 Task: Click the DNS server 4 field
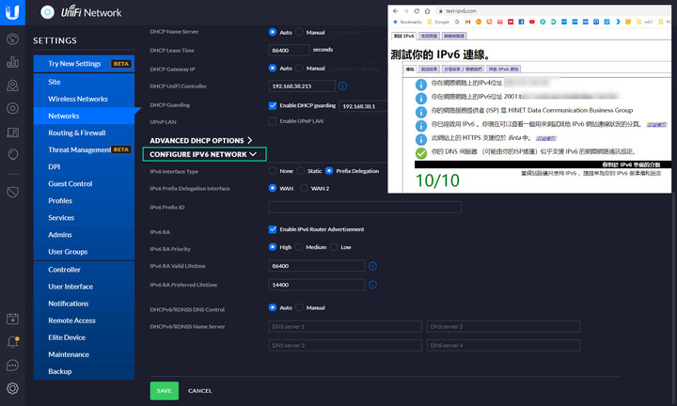coord(503,345)
